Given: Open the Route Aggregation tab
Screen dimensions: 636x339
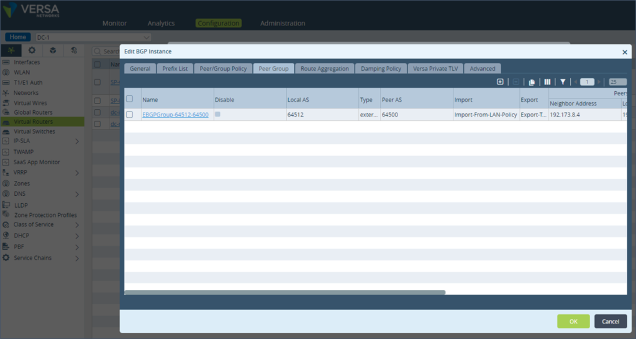Looking at the screenshot, I should pos(324,69).
